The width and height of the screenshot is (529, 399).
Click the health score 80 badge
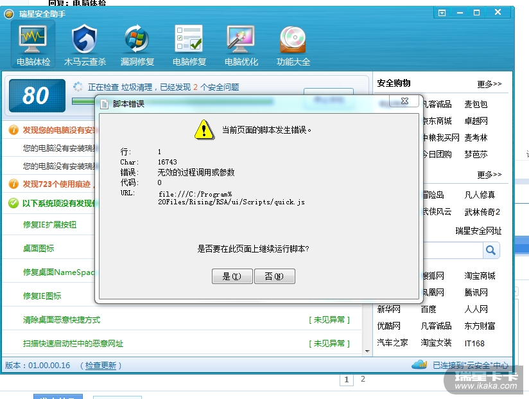pyautogui.click(x=37, y=96)
